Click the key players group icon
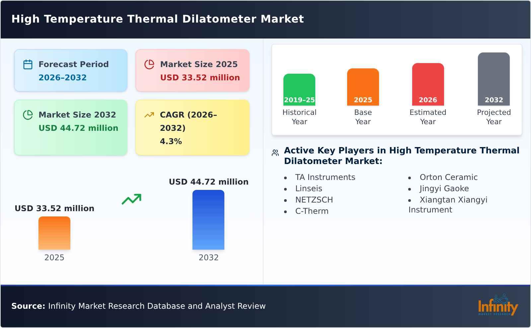Image resolution: width=531 pixels, height=328 pixels. click(274, 152)
